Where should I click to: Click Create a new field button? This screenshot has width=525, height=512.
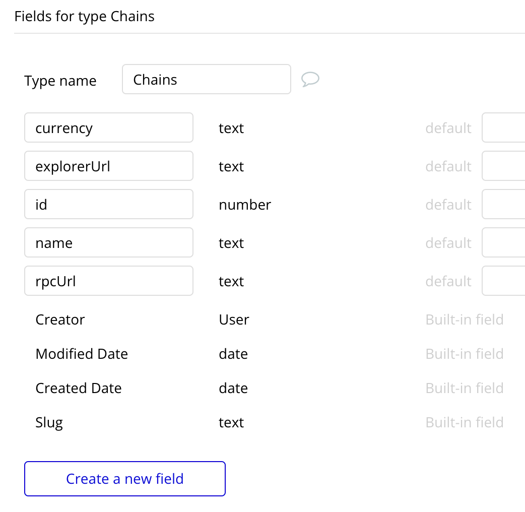125,479
